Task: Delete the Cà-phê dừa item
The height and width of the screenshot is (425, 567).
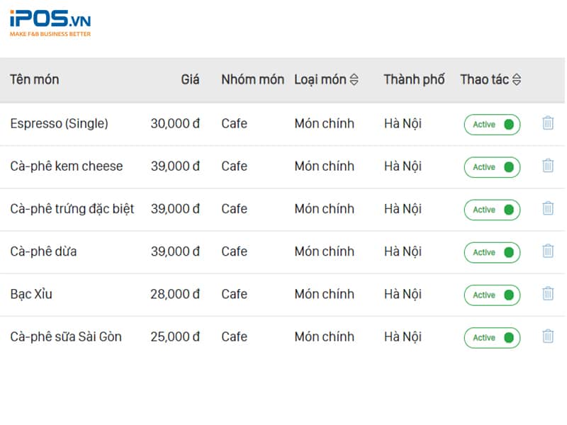Action: (546, 251)
